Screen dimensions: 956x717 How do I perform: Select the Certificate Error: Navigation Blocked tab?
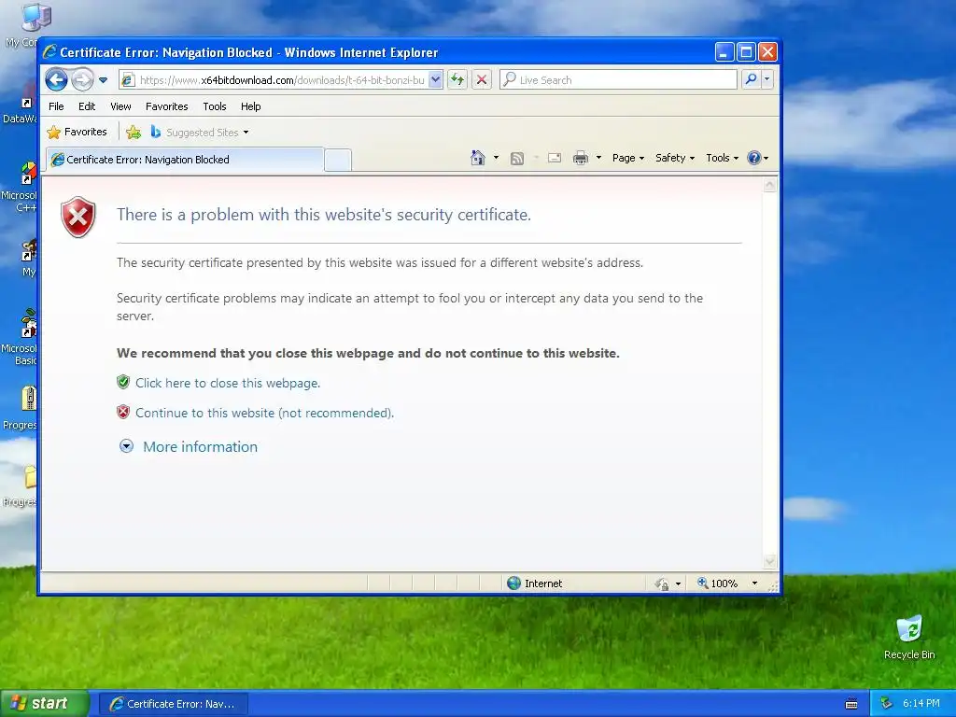click(x=185, y=160)
